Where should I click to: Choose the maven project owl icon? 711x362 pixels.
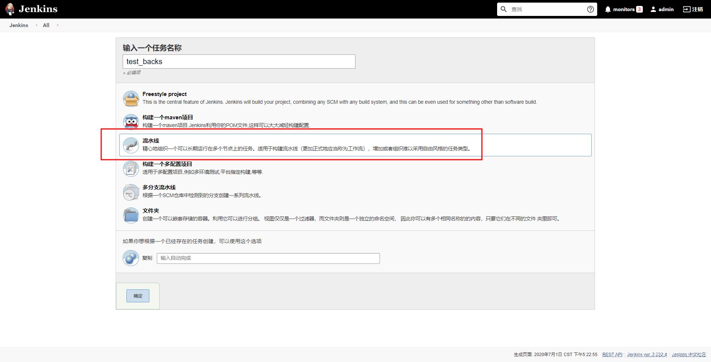131,122
